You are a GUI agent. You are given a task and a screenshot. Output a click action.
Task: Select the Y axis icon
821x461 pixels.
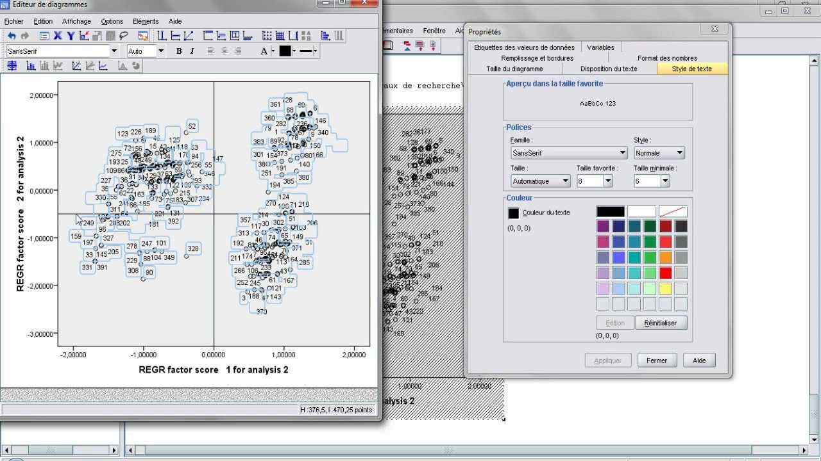[71, 36]
